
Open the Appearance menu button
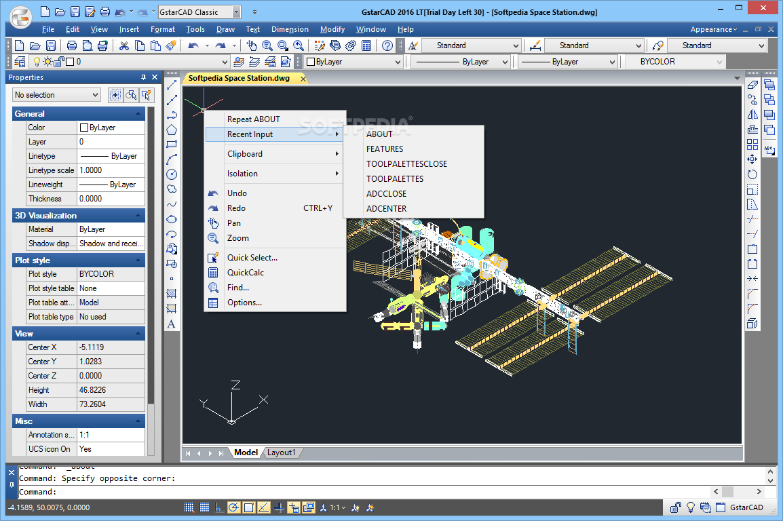pyautogui.click(x=714, y=29)
